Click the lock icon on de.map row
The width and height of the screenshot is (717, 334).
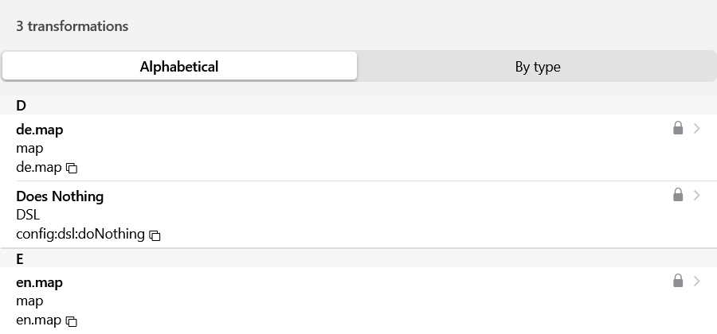pos(678,128)
